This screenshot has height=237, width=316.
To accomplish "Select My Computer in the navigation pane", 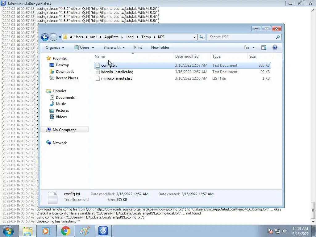I will tap(64, 130).
